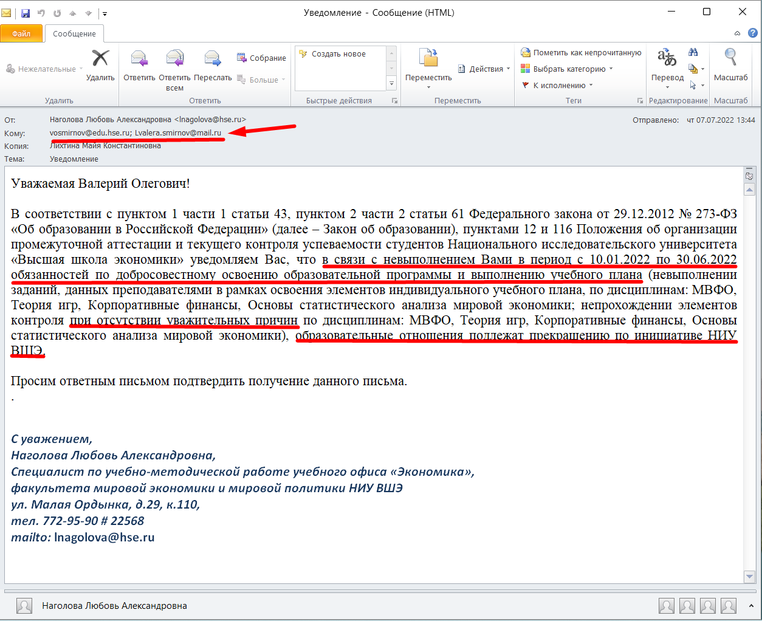Click the Undo icon in quick access toolbar
This screenshot has width=762, height=621.
41,13
